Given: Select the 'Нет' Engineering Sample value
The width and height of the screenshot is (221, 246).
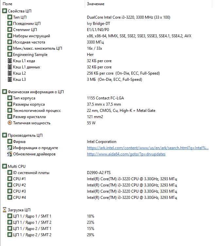Looking at the screenshot, I should [90, 55].
